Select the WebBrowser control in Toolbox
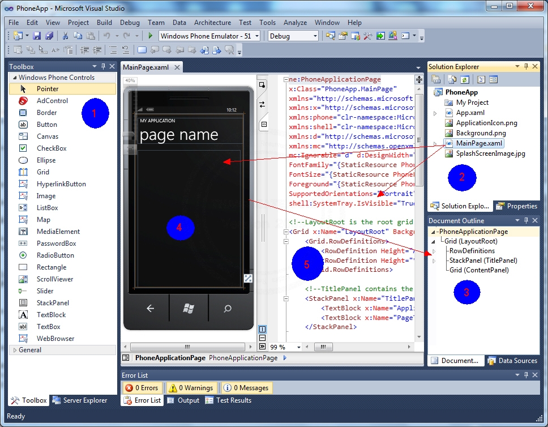 pos(55,339)
